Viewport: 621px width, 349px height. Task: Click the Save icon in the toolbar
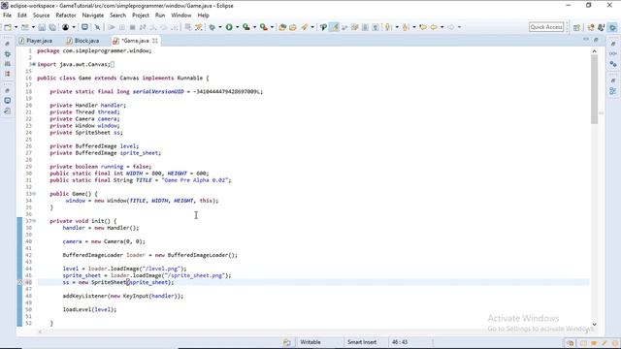click(42, 27)
